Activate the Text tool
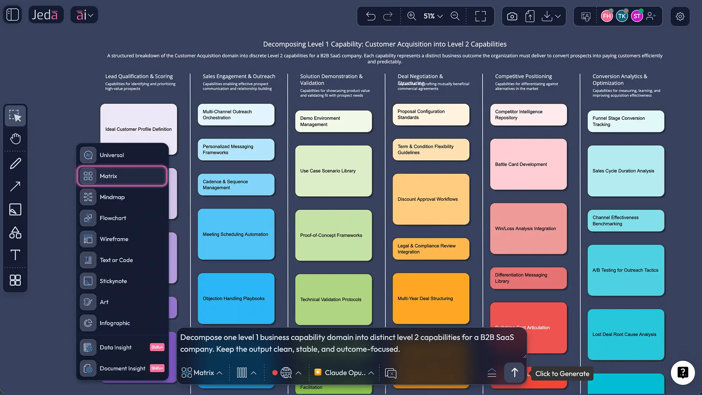The image size is (702, 395). coord(15,255)
